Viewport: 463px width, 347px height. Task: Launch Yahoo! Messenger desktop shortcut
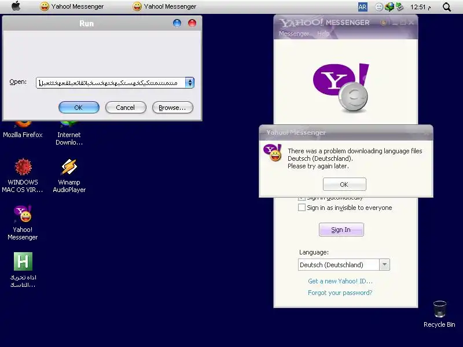tap(23, 223)
